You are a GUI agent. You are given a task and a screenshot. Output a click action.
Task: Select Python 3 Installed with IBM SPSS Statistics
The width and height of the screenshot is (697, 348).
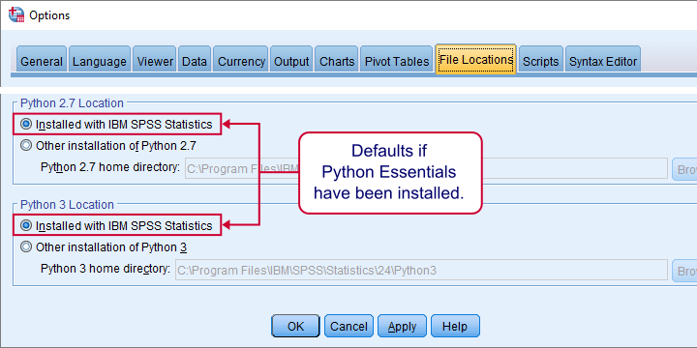(117, 226)
